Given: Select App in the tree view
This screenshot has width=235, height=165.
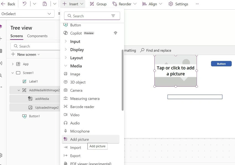Looking at the screenshot, I should 26,64.
